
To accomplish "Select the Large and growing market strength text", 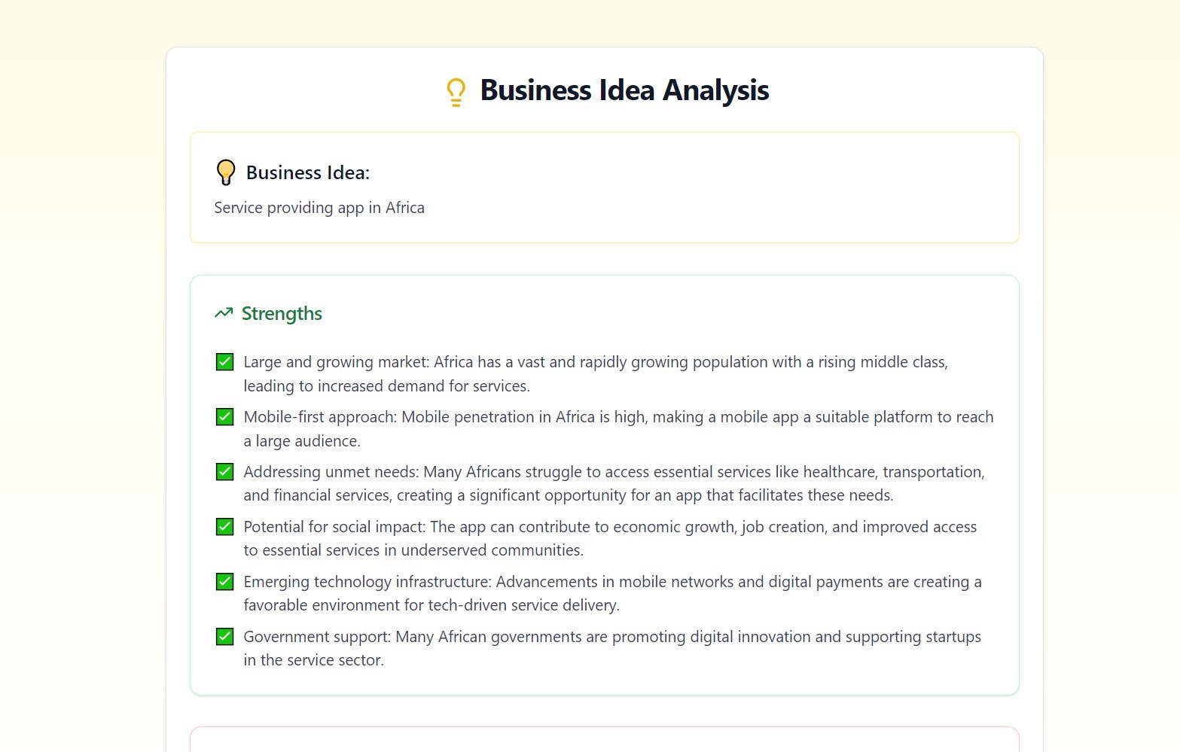I will (596, 373).
